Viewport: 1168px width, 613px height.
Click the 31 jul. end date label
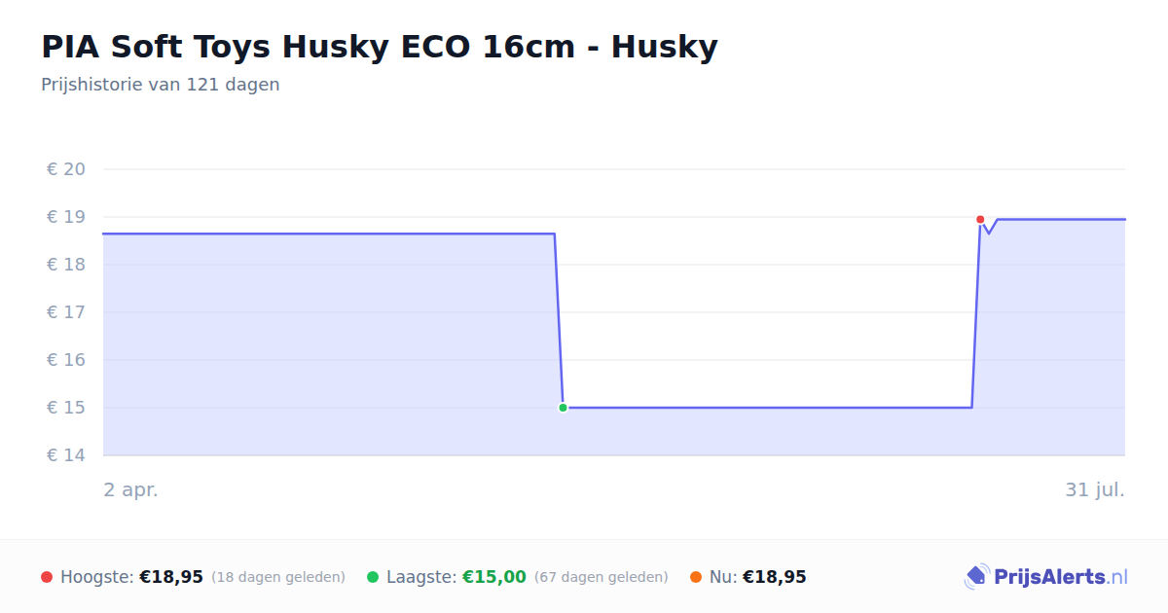tap(1095, 490)
